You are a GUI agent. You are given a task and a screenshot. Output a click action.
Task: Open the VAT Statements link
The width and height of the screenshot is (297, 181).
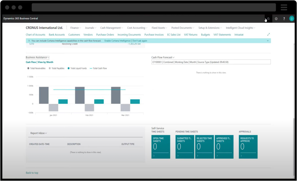222,35
